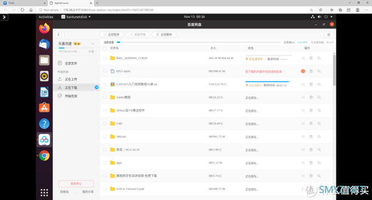The image size is (372, 200).
Task: Open file location for CATIAV5 rar
Action: [319, 84]
